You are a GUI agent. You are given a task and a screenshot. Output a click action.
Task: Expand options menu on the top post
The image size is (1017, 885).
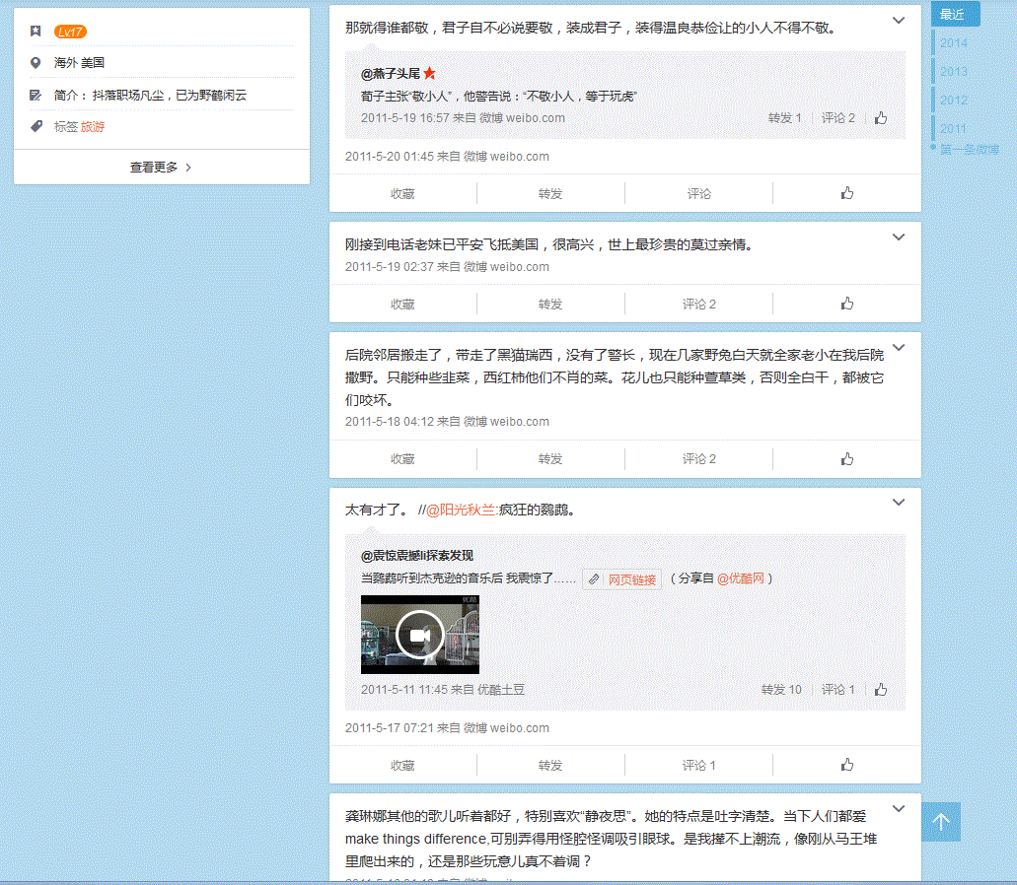pyautogui.click(x=899, y=21)
